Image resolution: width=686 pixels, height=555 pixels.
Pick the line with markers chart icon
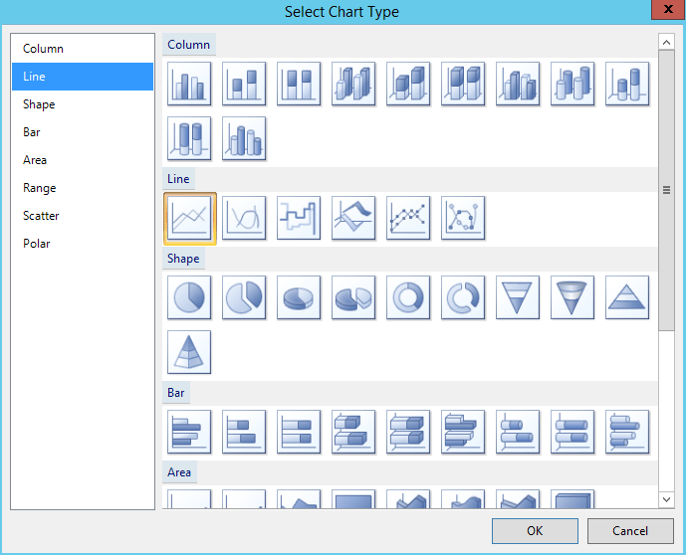click(x=408, y=218)
